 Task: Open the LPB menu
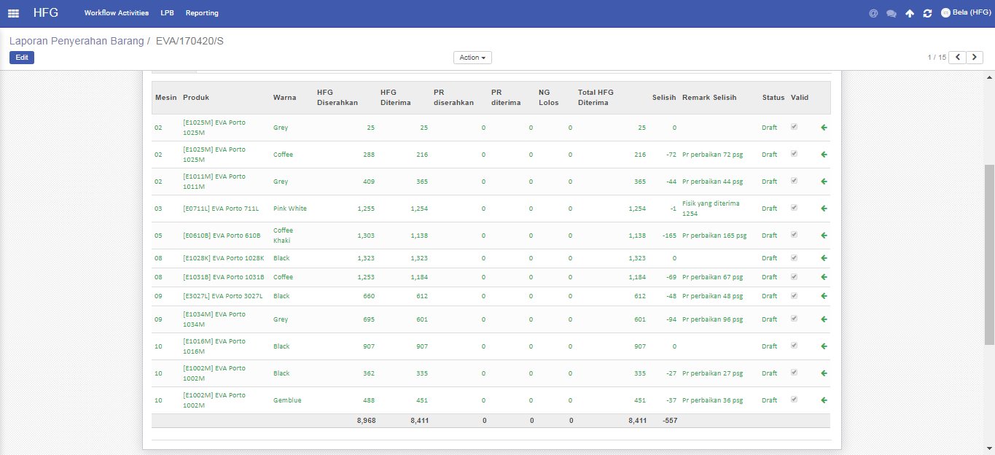pos(167,13)
